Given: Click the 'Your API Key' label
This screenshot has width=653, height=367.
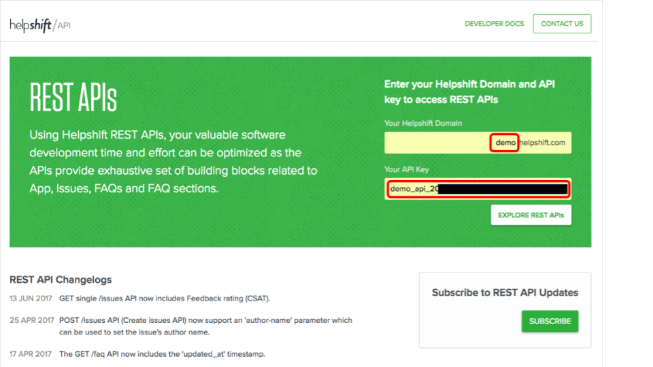Looking at the screenshot, I should [407, 170].
